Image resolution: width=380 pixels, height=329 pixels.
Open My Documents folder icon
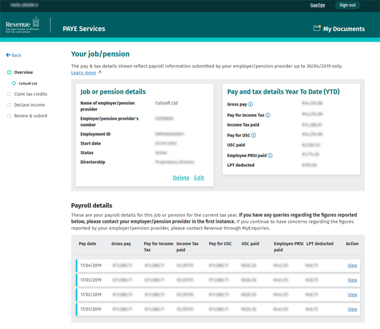pyautogui.click(x=317, y=29)
